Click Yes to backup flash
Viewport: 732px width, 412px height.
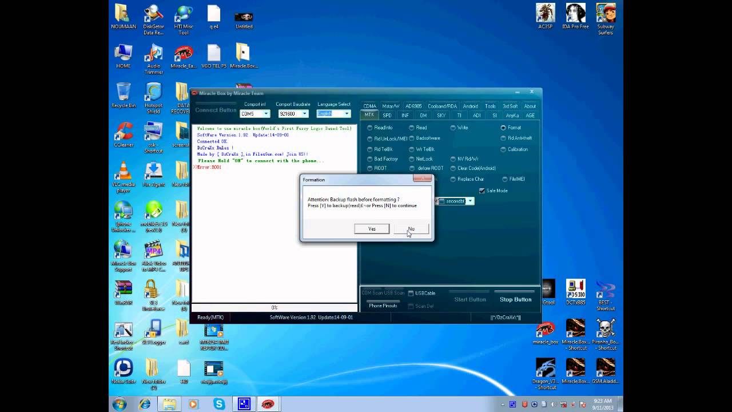[372, 229]
